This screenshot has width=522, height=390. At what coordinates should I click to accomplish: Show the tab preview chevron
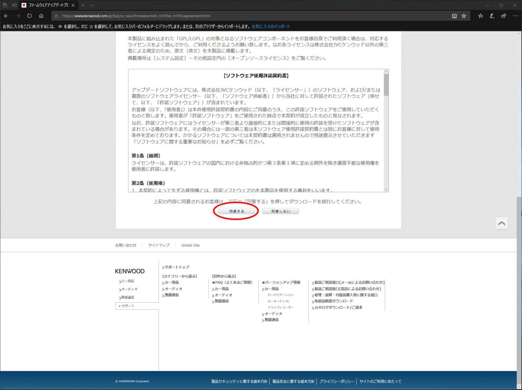point(92,5)
